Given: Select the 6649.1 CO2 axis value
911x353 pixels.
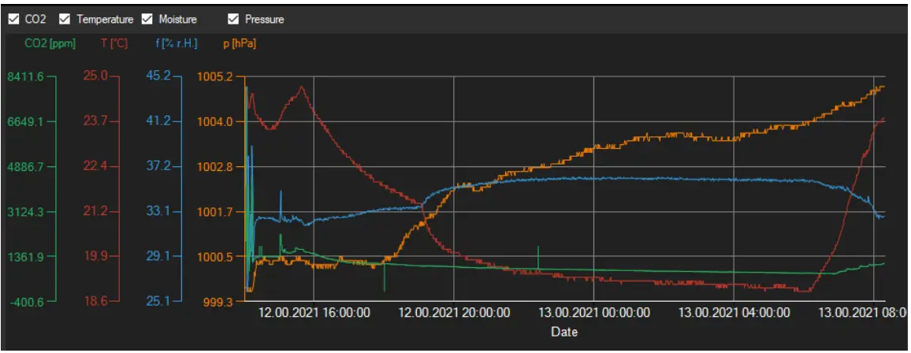Looking at the screenshot, I should click(x=24, y=121).
